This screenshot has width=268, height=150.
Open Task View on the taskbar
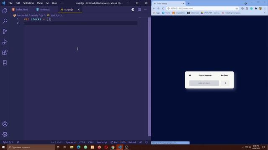[x=65, y=147]
